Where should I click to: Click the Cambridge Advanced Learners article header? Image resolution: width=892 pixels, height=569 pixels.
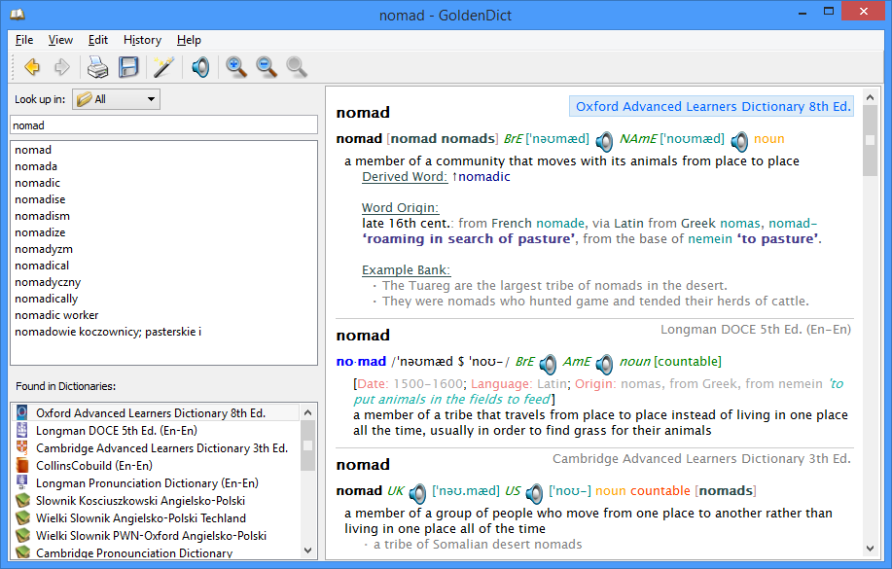[701, 459]
